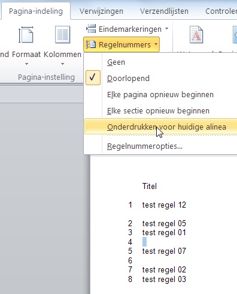Click the Formaat page size icon
237x294 pixels.
pyautogui.click(x=26, y=35)
